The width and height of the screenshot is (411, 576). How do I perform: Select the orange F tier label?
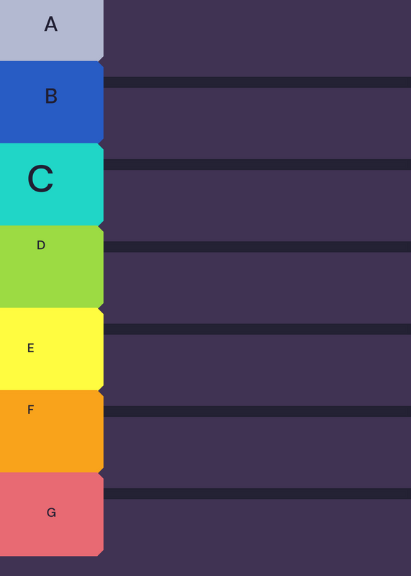[51, 431]
